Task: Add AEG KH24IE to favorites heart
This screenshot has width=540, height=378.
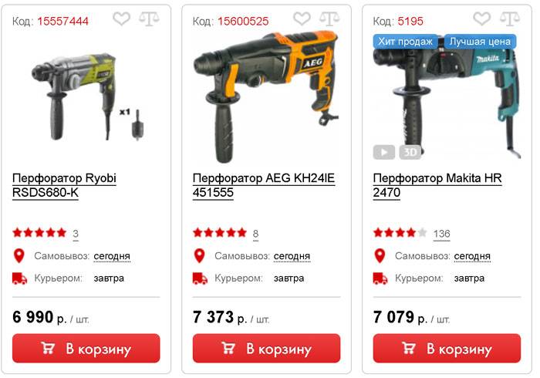Action: click(302, 19)
